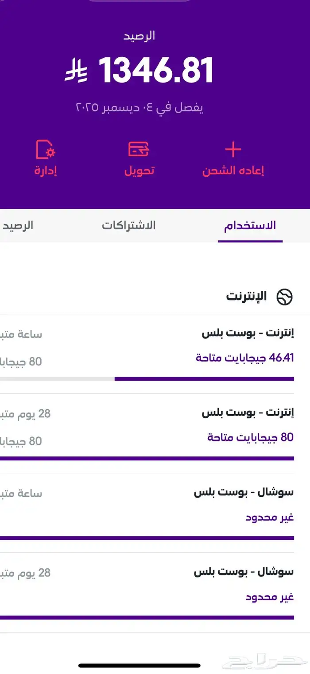Switch to the partially visible الرصيد tab
Screen dimensions: 310x674
click(x=18, y=226)
